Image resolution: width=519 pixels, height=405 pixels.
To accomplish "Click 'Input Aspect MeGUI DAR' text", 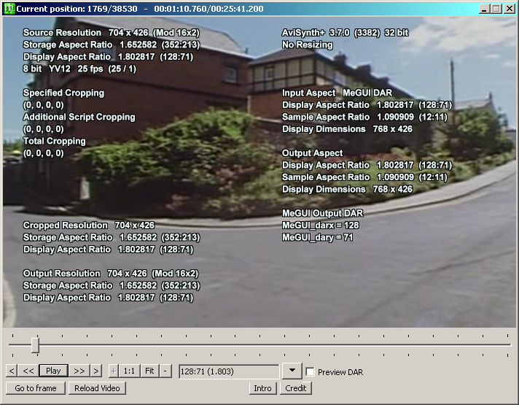I will click(337, 93).
